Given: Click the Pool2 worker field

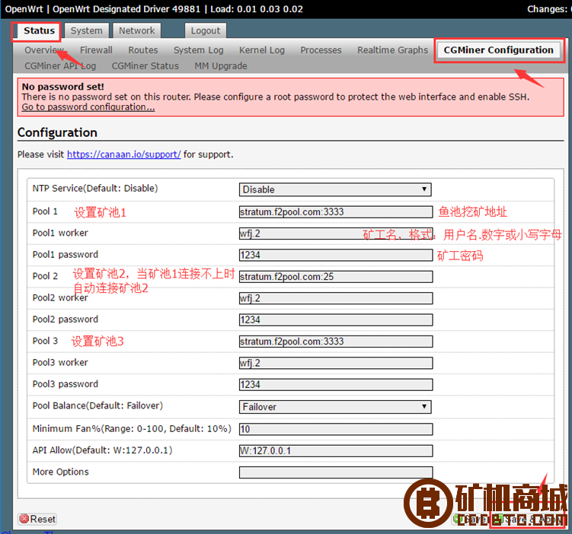Looking at the screenshot, I should tap(336, 298).
